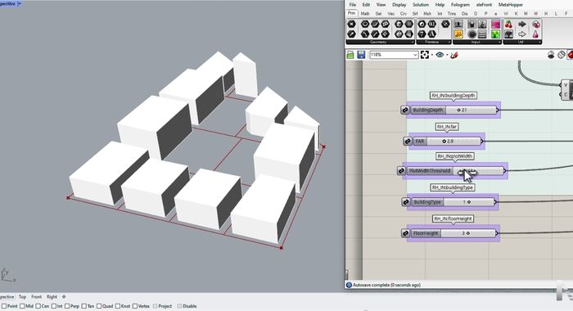Click the round dark button icon in Input panel
The image size is (573, 311).
(471, 34)
